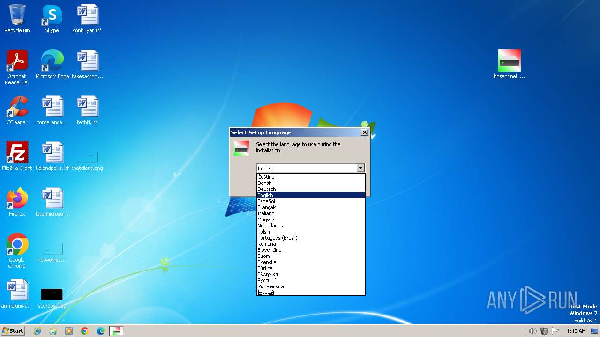600x337 pixels.
Task: Choose Polski from language list
Action: [x=311, y=232]
